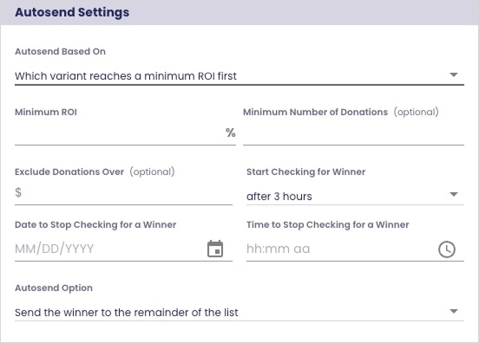The width and height of the screenshot is (479, 343).
Task: Open the calendar date picker icon
Action: coord(215,249)
